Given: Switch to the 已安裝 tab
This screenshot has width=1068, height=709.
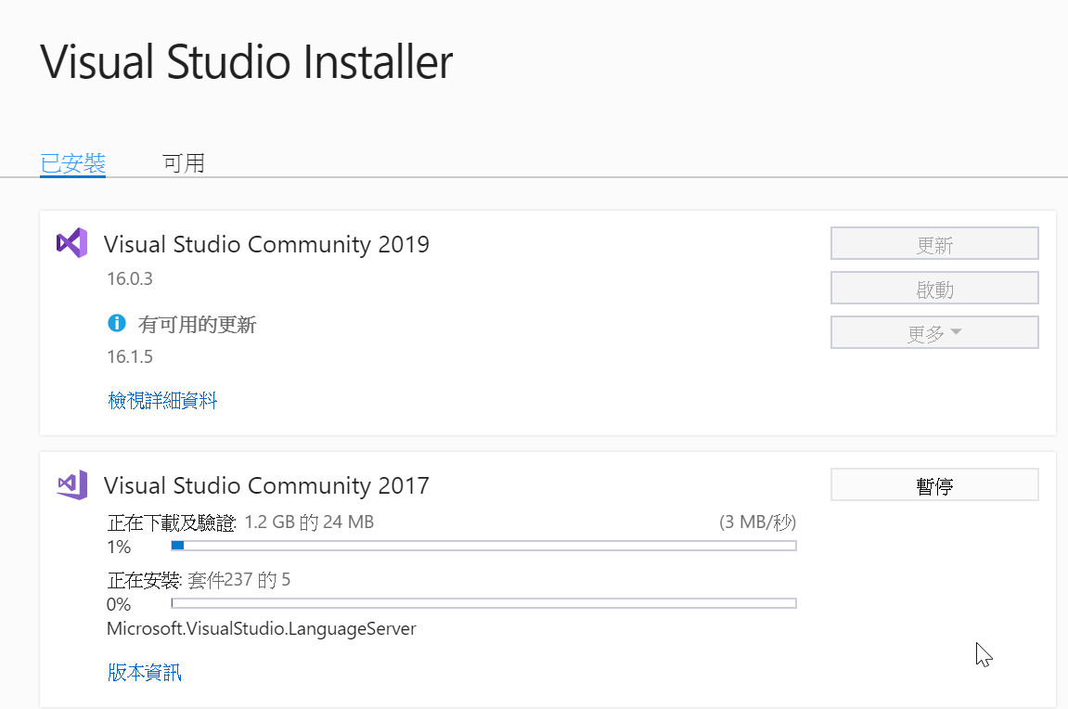Looking at the screenshot, I should (72, 163).
